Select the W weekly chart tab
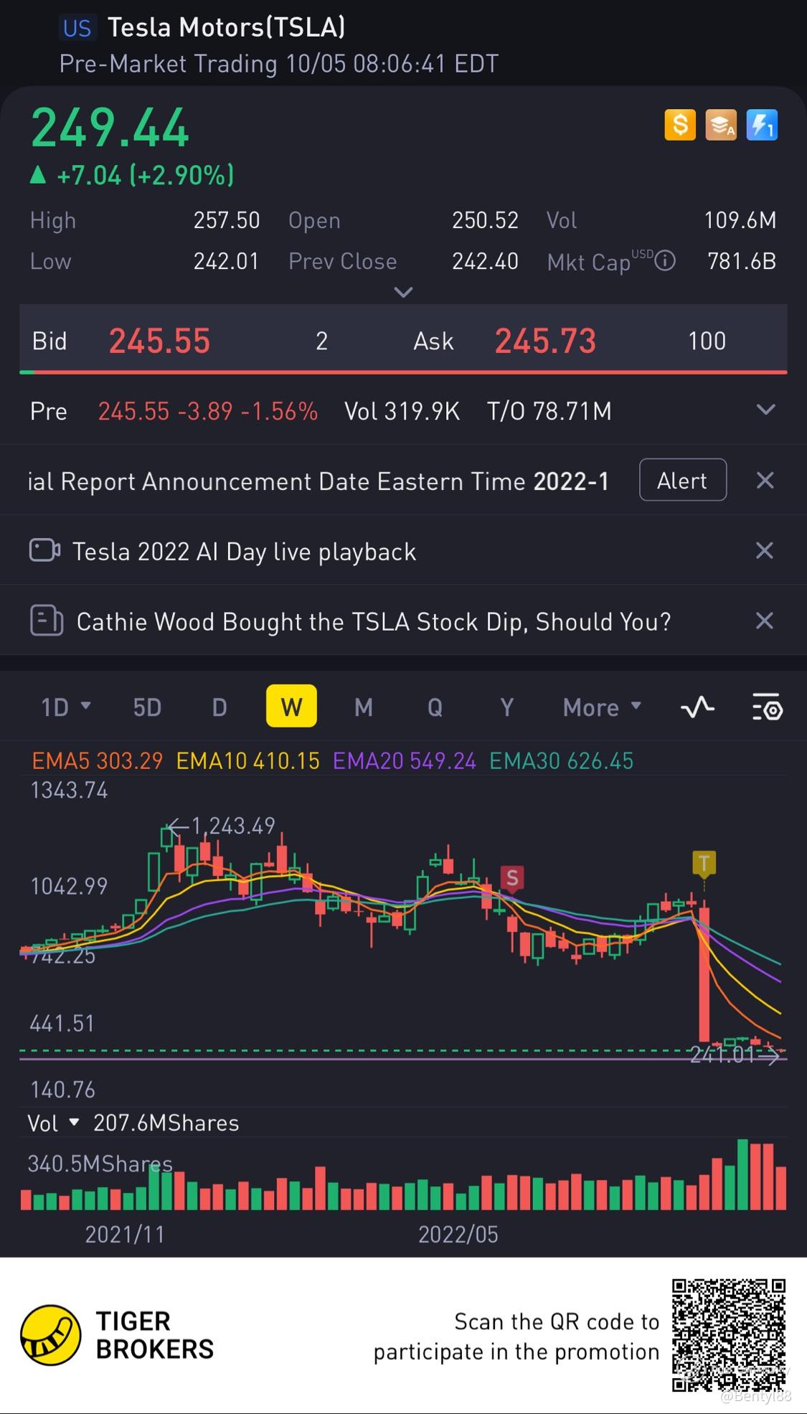 click(291, 706)
